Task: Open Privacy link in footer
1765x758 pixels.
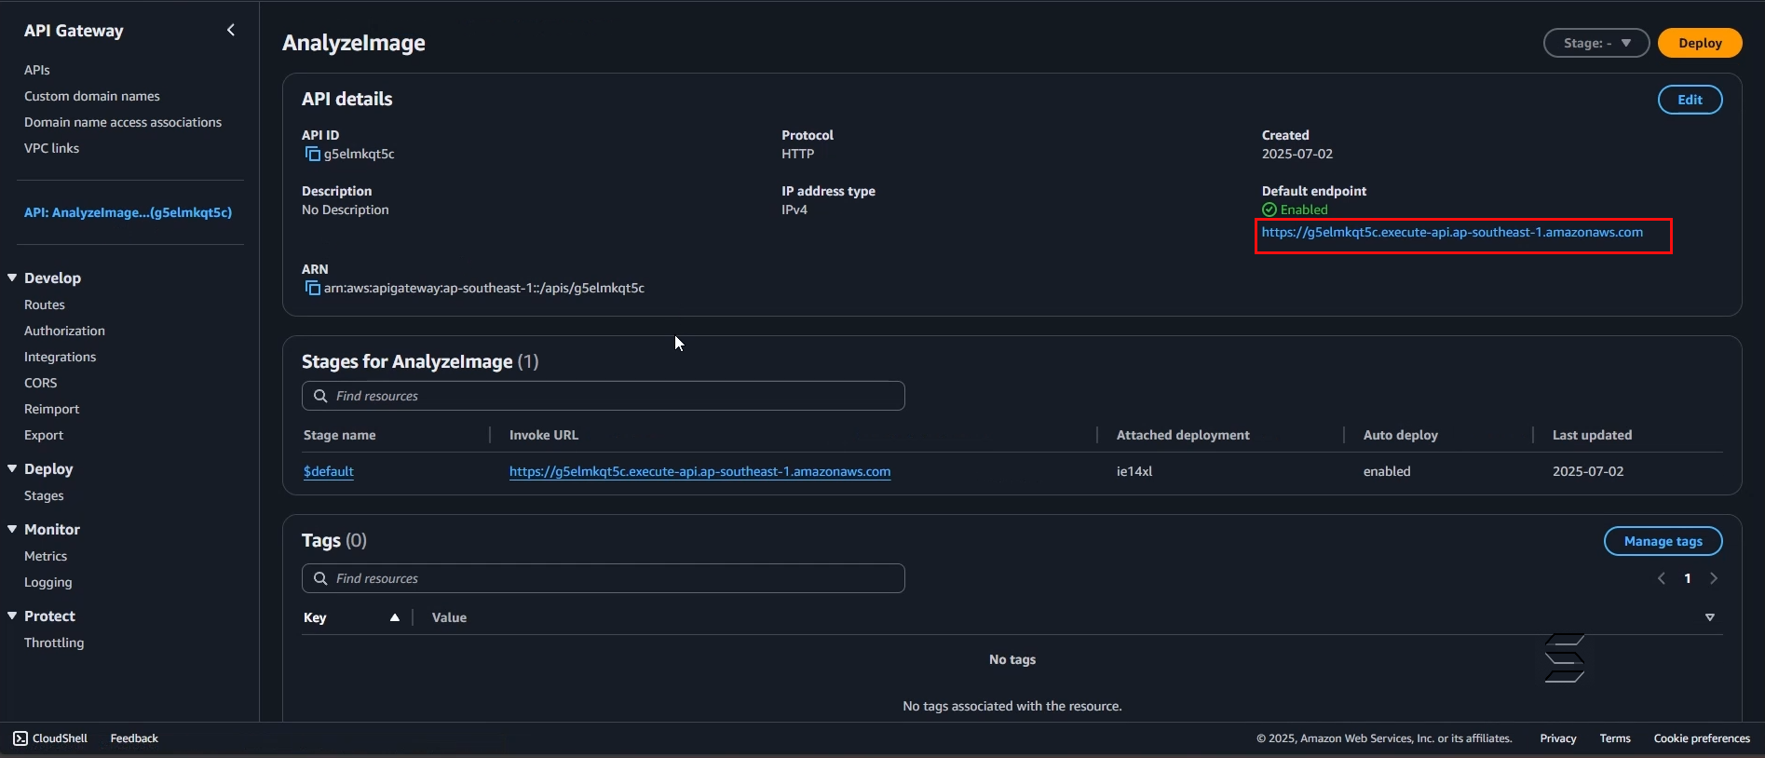Action: tap(1558, 738)
